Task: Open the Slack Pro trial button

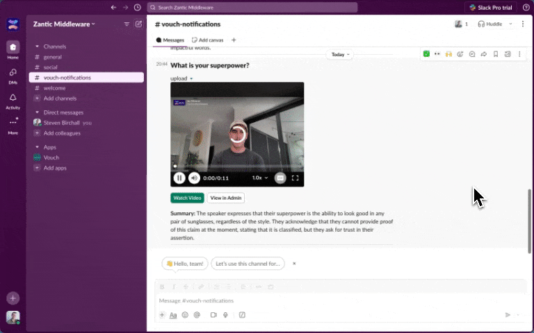Action: [491, 8]
